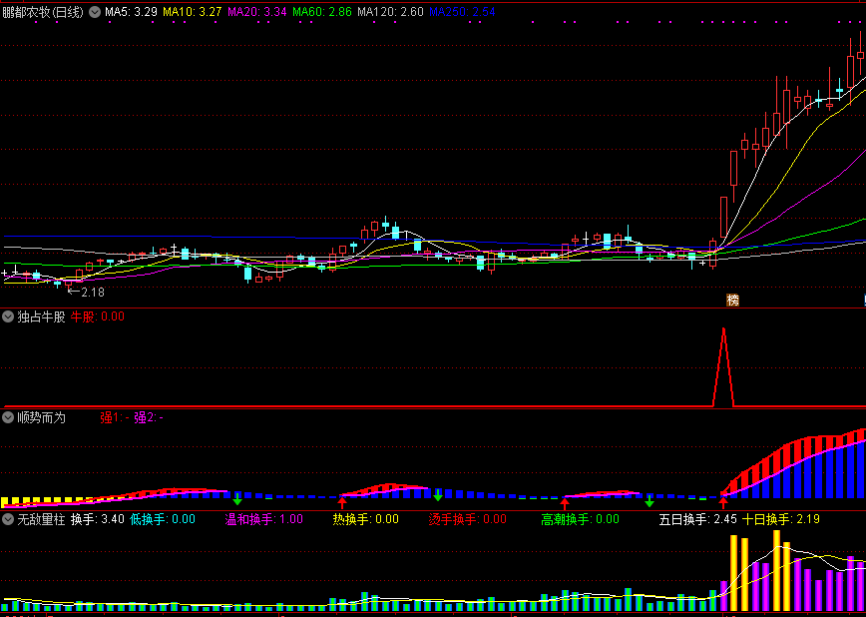Click the red spike peak in 独占牛股 panel
The width and height of the screenshot is (866, 617).
point(723,329)
